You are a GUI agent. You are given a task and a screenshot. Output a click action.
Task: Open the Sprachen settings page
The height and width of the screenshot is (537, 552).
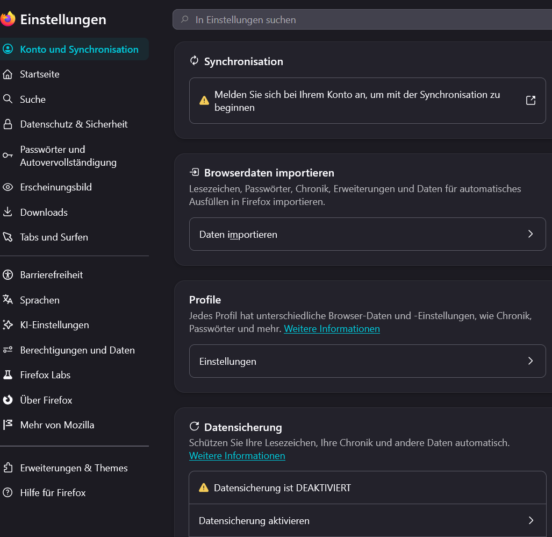(74, 300)
